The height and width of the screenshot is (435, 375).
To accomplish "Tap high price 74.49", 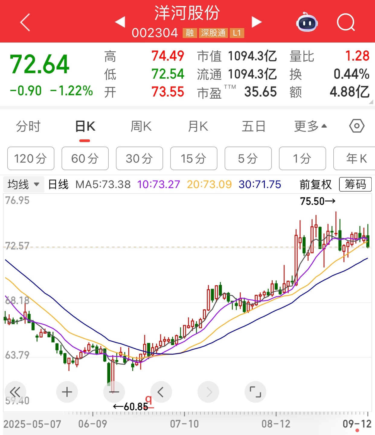I will [x=168, y=56].
